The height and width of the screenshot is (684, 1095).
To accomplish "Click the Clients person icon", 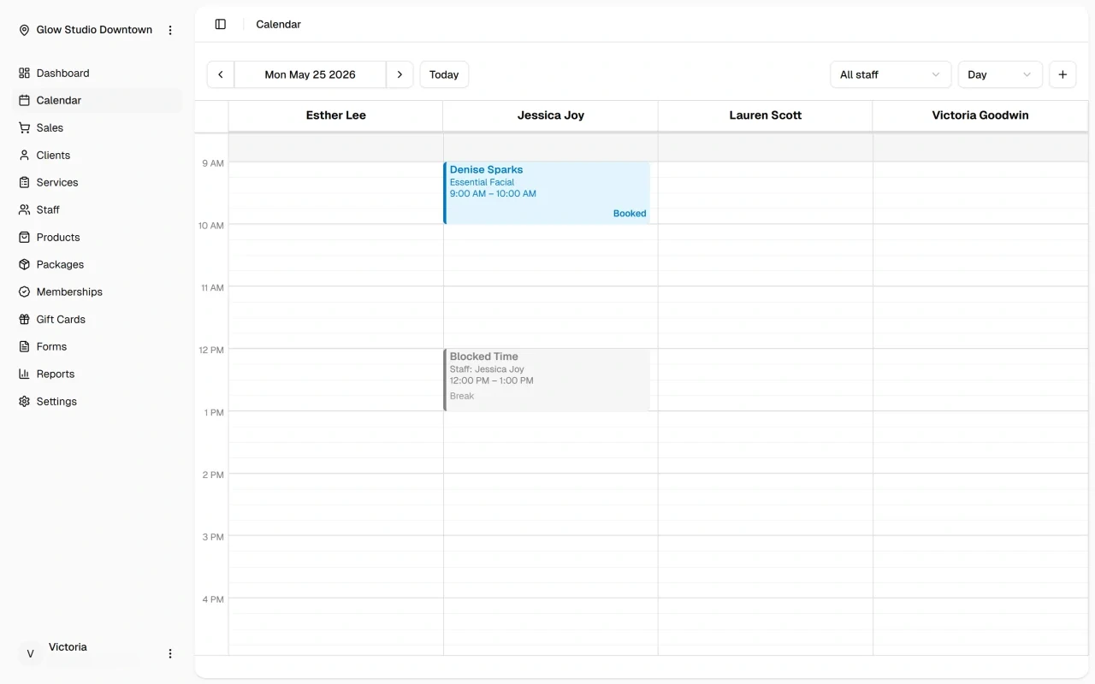I will click(x=24, y=156).
